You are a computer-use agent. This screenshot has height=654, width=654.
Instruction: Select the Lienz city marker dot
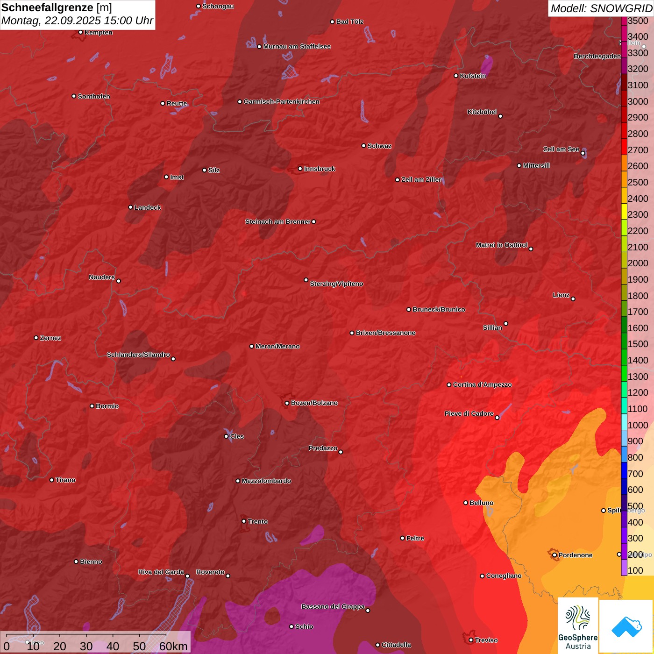(x=573, y=299)
